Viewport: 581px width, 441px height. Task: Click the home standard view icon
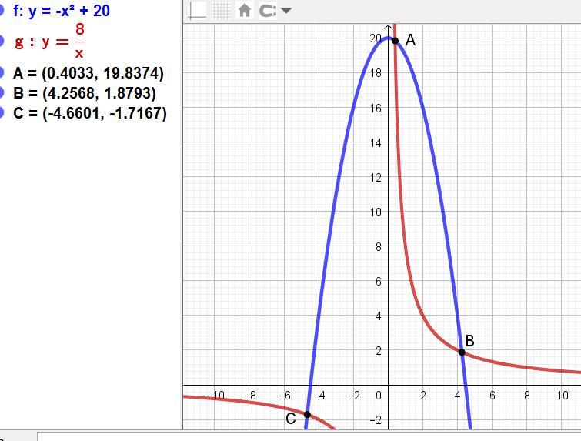coord(245,11)
